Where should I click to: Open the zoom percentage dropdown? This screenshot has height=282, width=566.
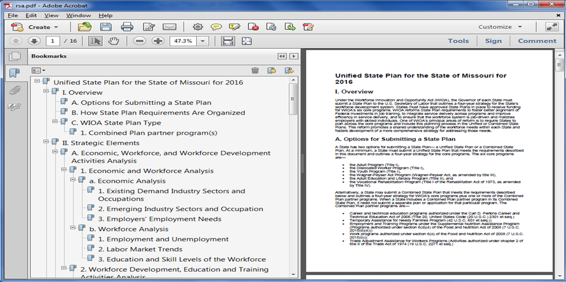(203, 41)
